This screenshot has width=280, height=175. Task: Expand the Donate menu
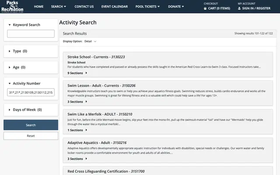pyautogui.click(x=176, y=7)
